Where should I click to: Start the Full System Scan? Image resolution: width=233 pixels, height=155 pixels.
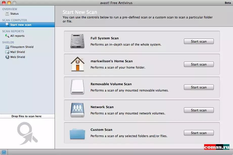coord(199,41)
